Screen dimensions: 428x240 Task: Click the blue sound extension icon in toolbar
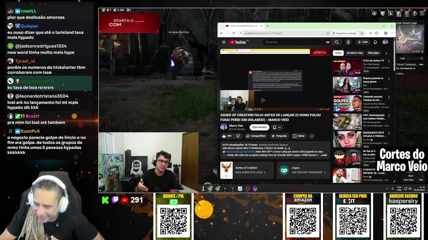pyautogui.click(x=370, y=33)
